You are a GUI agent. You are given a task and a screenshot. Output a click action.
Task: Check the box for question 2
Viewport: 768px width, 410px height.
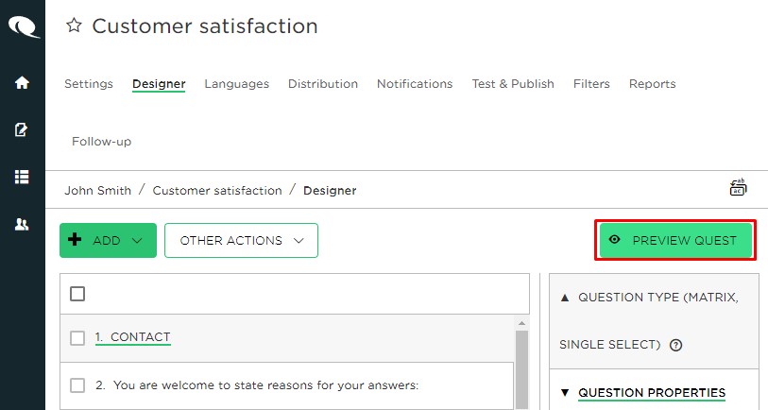(x=77, y=385)
